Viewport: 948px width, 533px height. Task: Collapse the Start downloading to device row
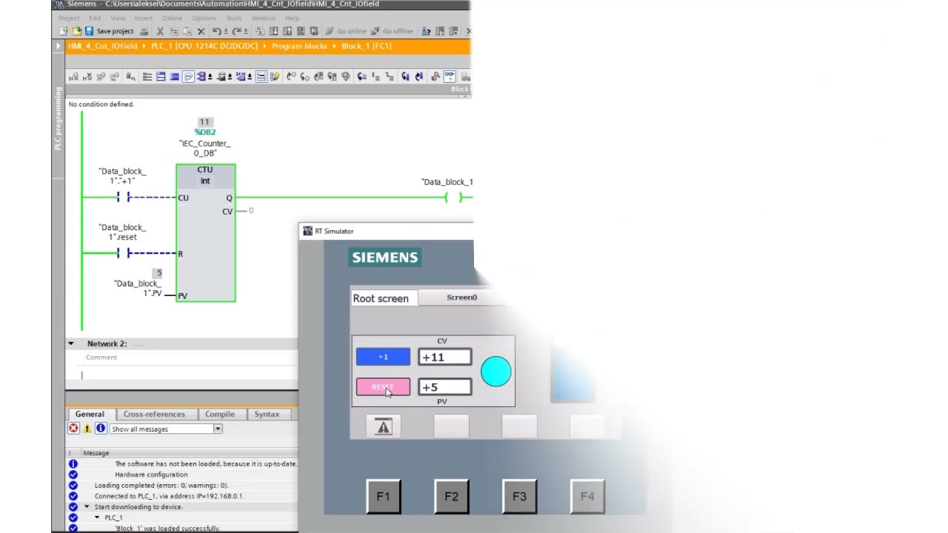coord(87,507)
